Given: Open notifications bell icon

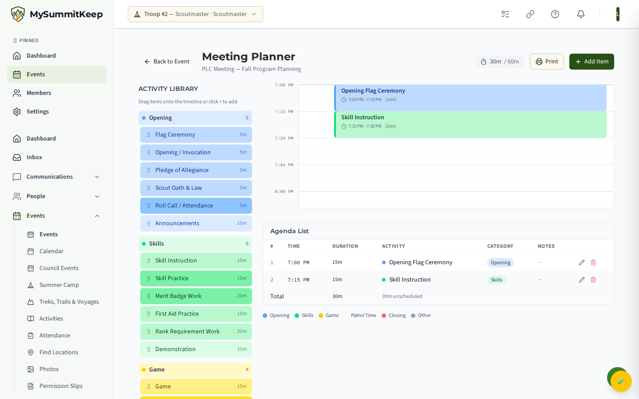Looking at the screenshot, I should click(580, 14).
